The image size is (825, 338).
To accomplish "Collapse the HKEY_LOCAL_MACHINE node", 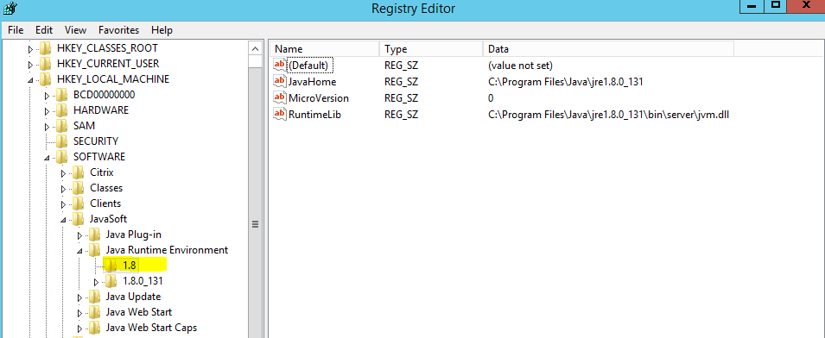I will 30,80.
